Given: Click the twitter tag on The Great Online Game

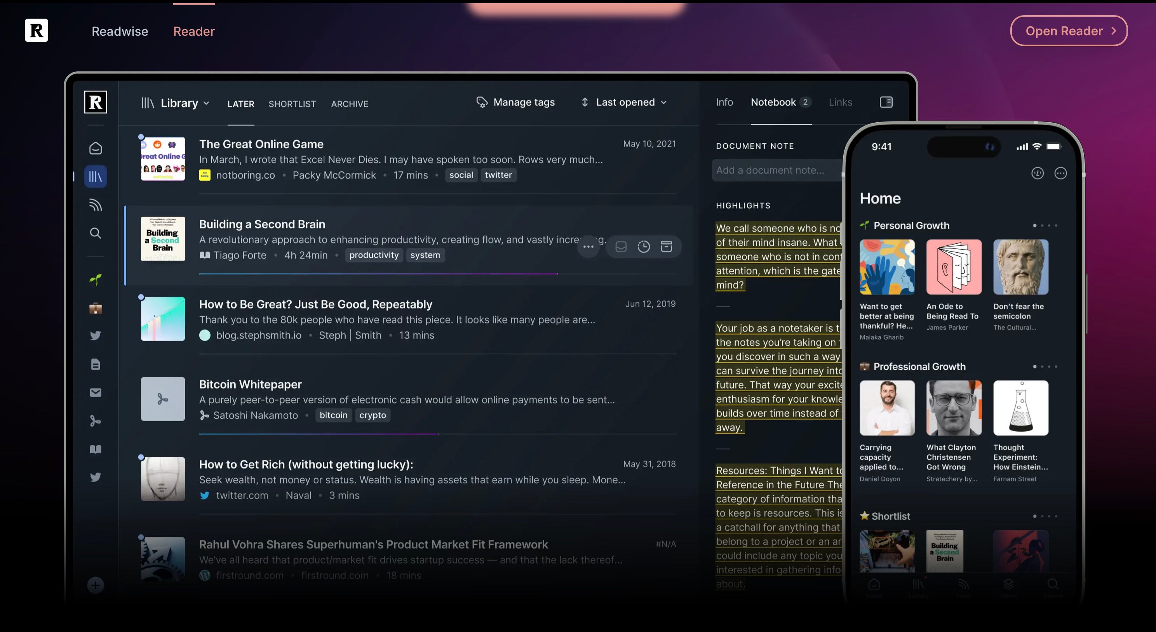Looking at the screenshot, I should 498,175.
